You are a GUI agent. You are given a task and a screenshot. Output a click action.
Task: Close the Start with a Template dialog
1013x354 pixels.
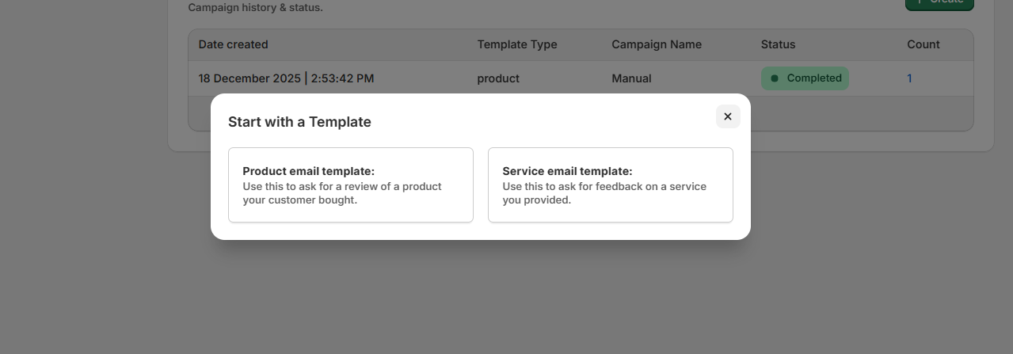[728, 116]
